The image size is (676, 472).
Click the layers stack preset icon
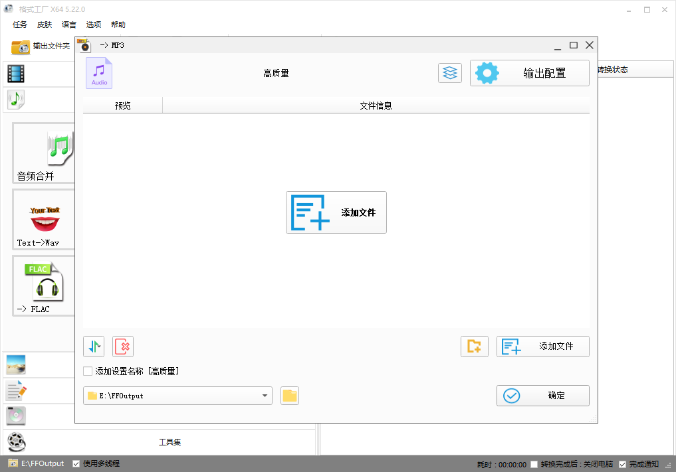click(449, 73)
